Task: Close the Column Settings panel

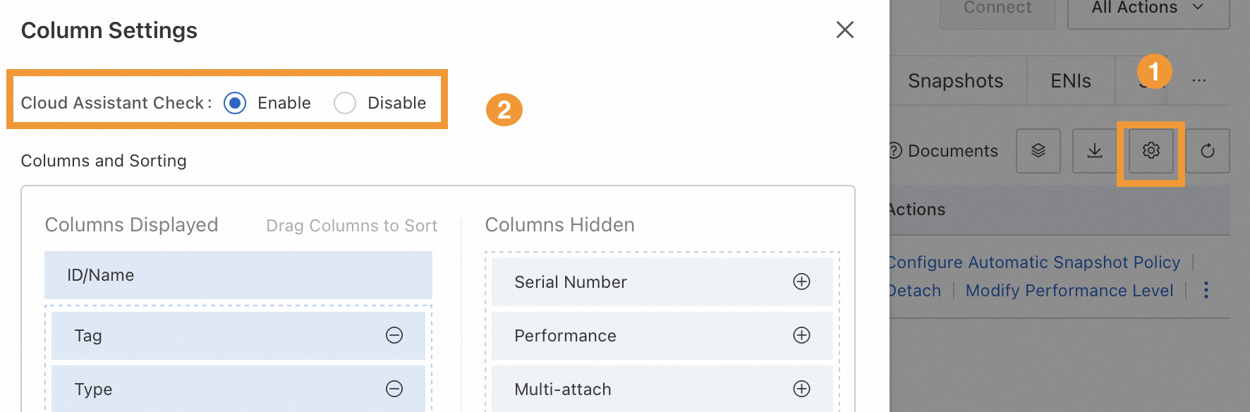Action: (844, 30)
